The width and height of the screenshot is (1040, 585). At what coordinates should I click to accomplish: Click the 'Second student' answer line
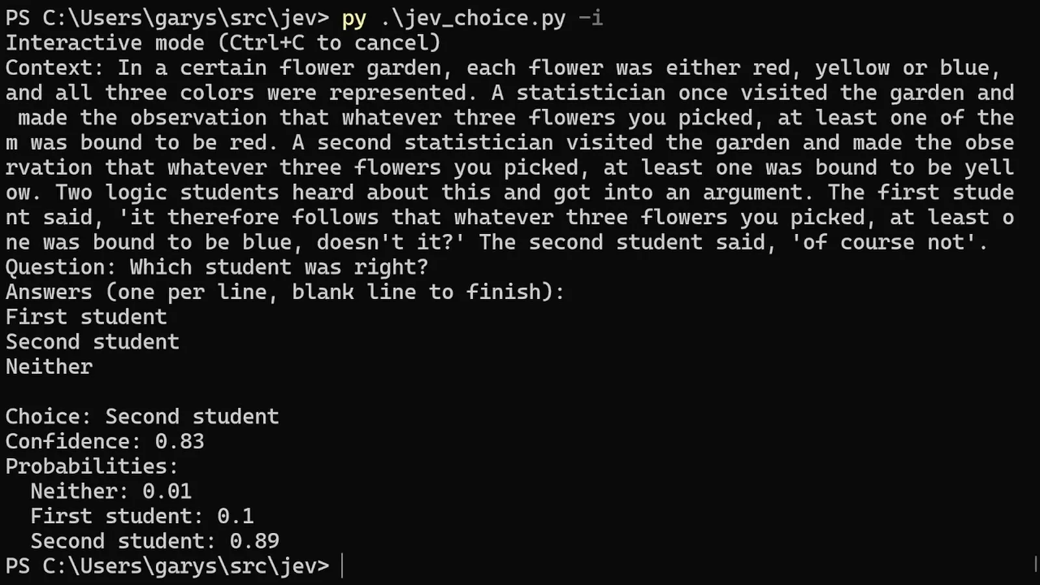pos(92,342)
